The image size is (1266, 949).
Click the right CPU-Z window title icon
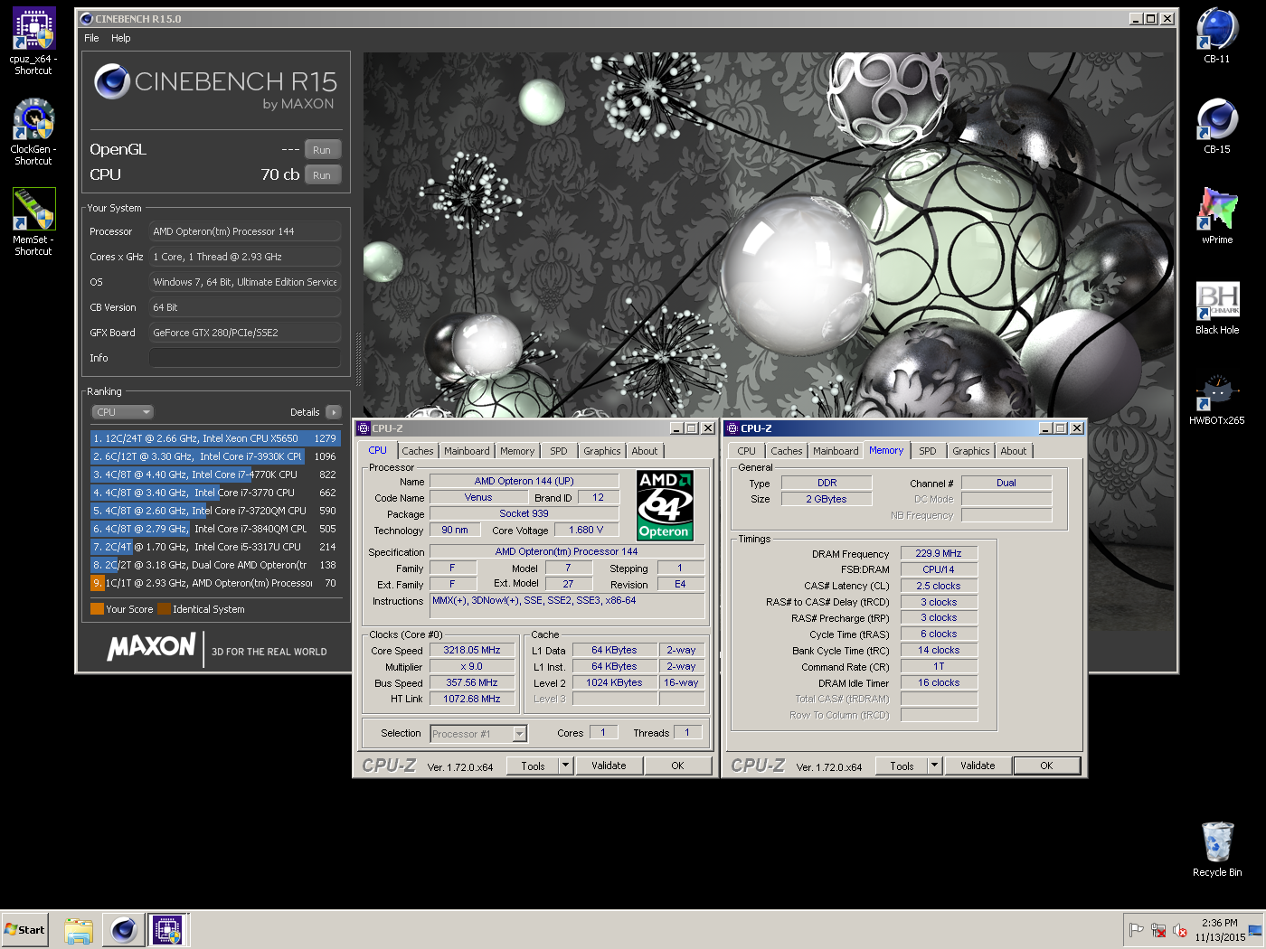732,428
